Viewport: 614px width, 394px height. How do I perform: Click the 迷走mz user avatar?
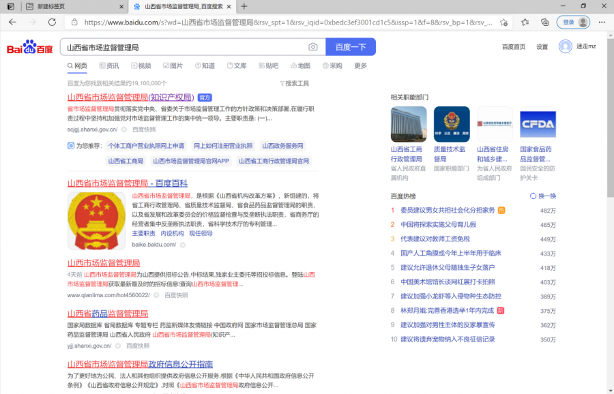tap(565, 46)
